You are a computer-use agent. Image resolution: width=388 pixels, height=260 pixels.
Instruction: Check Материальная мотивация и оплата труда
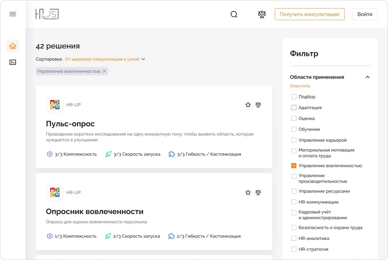(294, 151)
